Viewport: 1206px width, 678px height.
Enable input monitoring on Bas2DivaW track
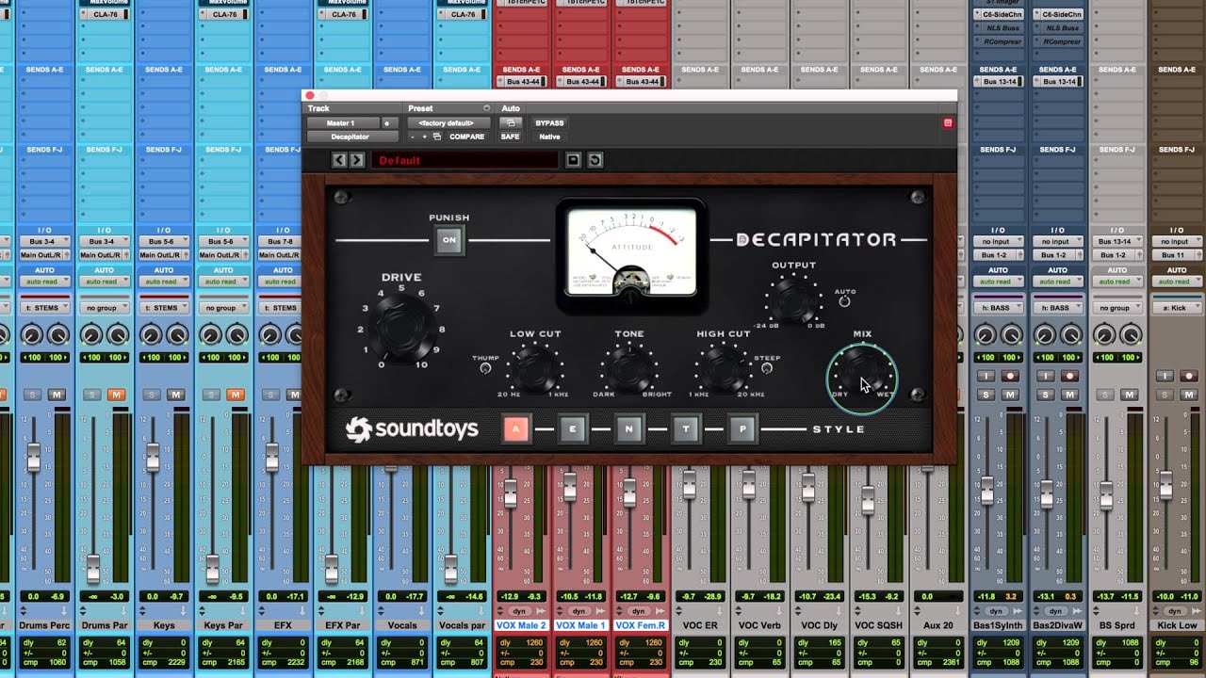(x=1046, y=376)
